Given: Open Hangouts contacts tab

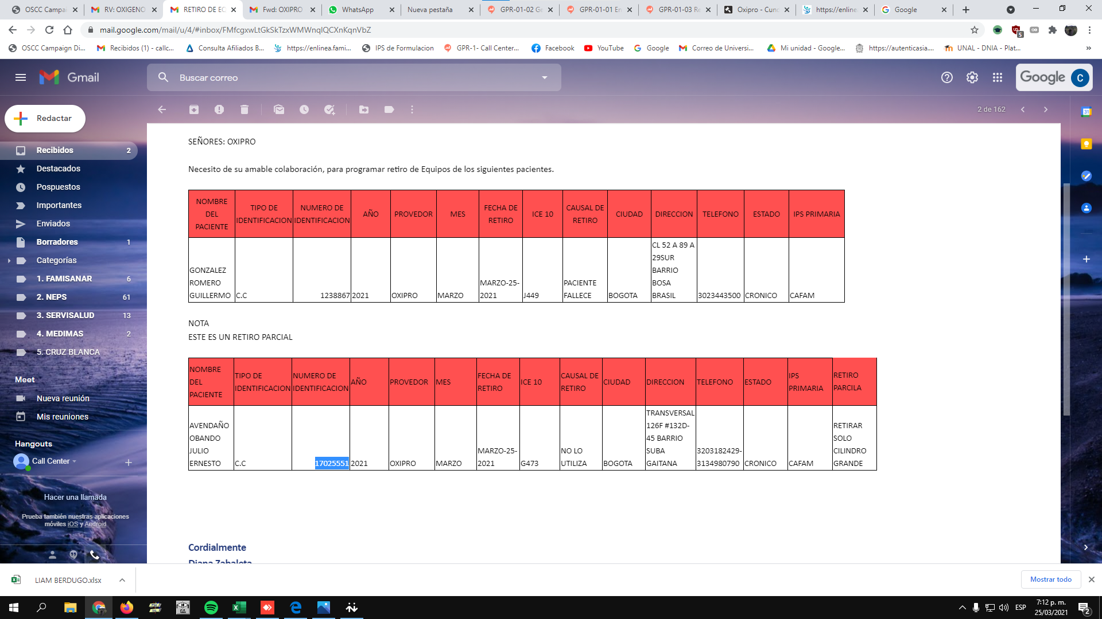Looking at the screenshot, I should tap(52, 555).
